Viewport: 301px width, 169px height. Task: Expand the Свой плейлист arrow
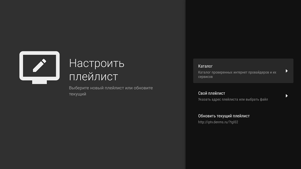pyautogui.click(x=287, y=96)
